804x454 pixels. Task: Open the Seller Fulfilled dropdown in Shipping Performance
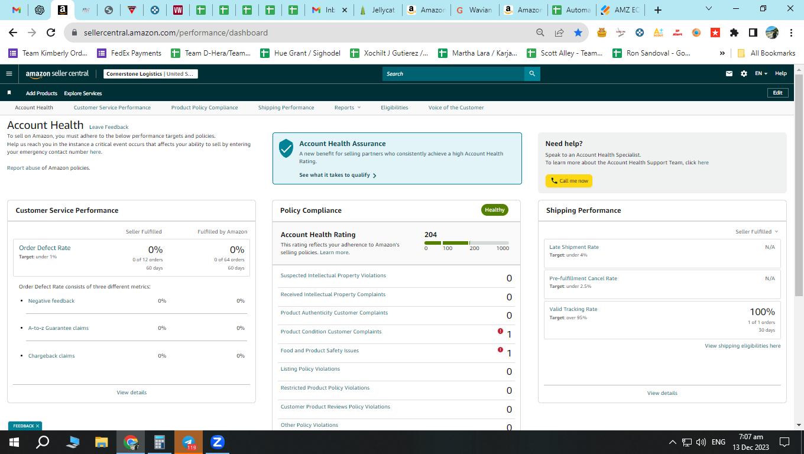pos(757,232)
